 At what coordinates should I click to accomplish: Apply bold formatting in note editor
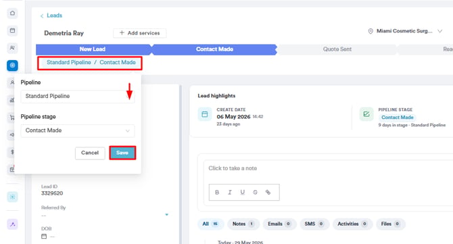point(217,193)
